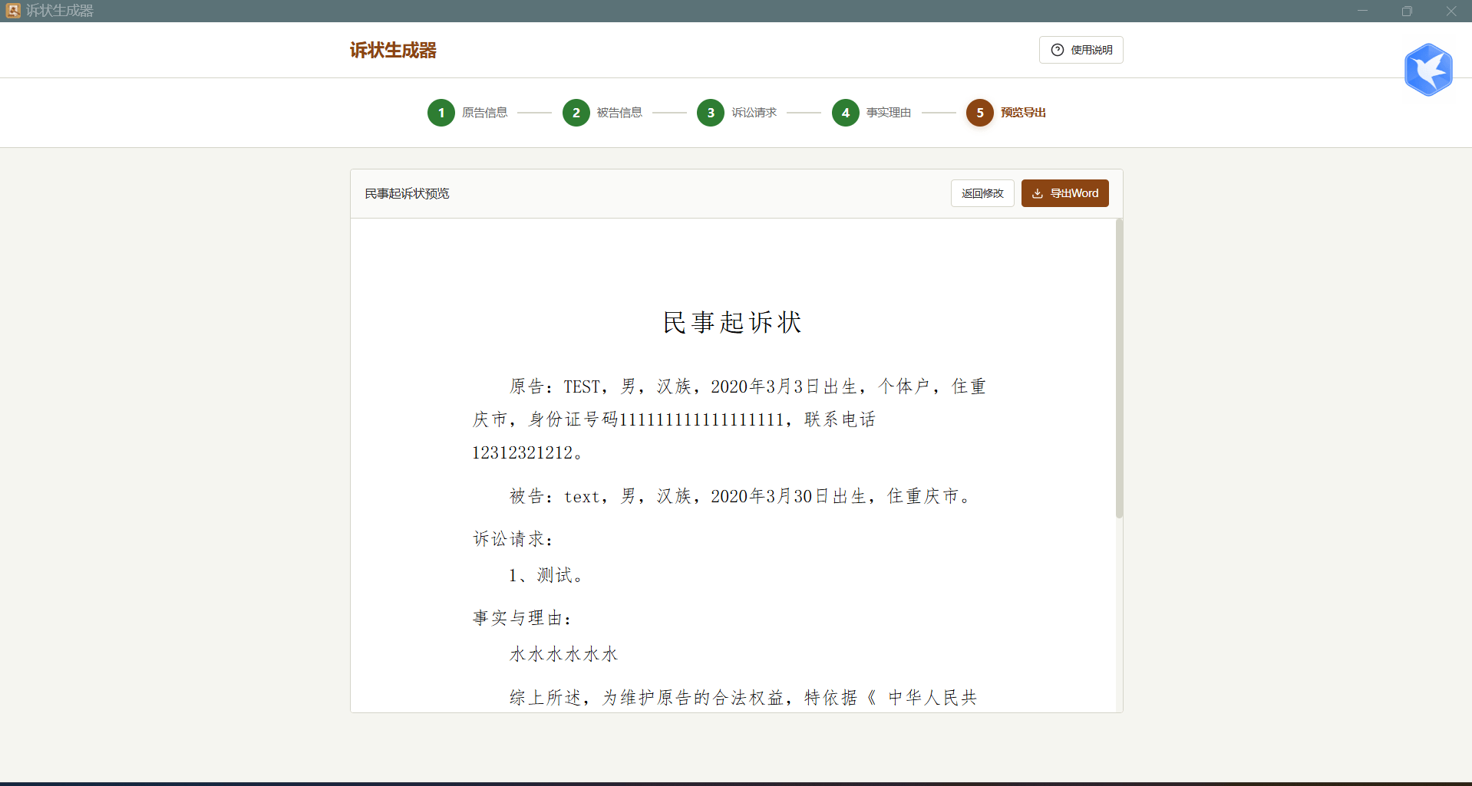The width and height of the screenshot is (1472, 786).
Task: Click the 事实与理由: heading in the document
Action: 522,619
